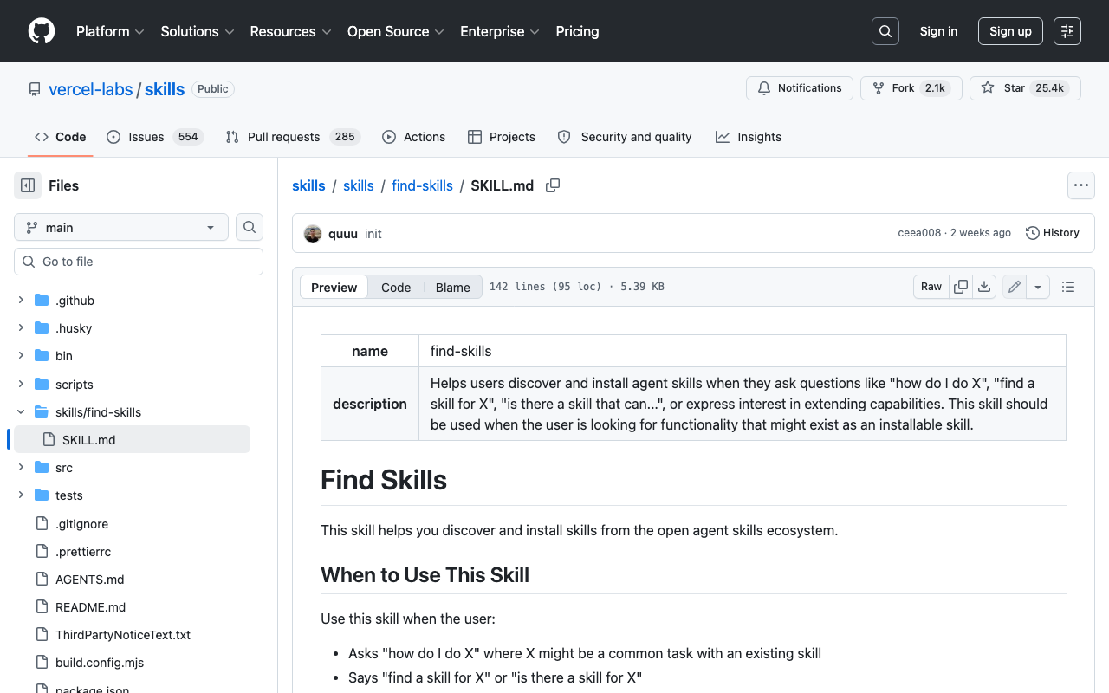Expand the src folder
The height and width of the screenshot is (693, 1109).
click(x=21, y=468)
